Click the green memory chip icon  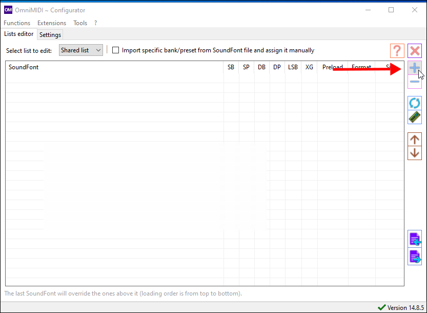tap(414, 117)
